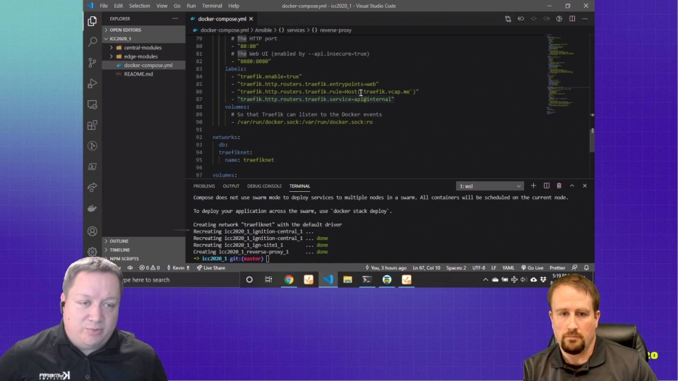Click the Kevin Live Share user status item

(178, 268)
